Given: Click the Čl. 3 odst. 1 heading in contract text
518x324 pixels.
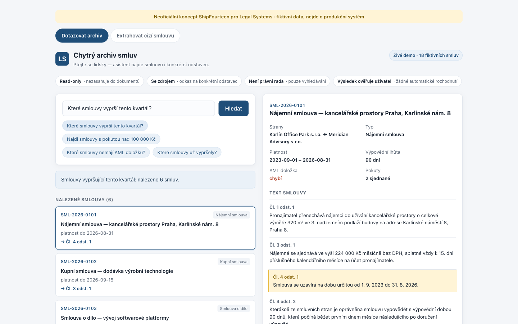Looking at the screenshot, I should coord(282,245).
